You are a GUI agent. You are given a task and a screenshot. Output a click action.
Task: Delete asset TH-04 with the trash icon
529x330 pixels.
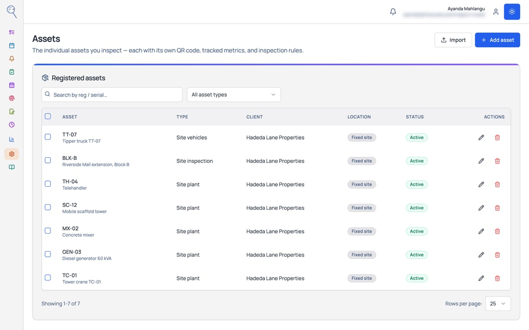point(497,185)
